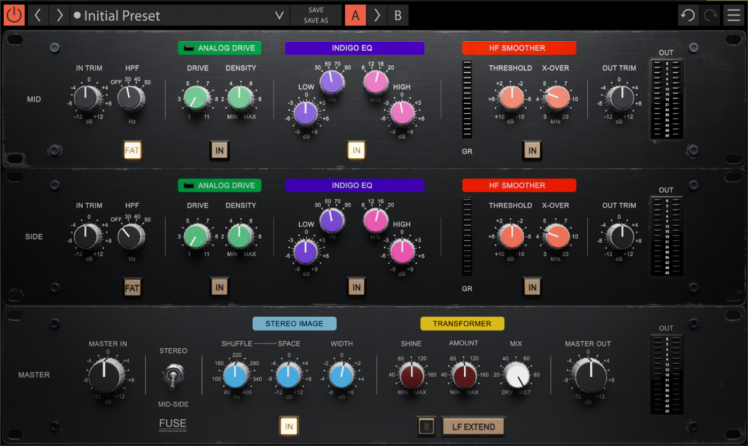
Task: Copy A to B arrow icon
Action: pyautogui.click(x=377, y=15)
